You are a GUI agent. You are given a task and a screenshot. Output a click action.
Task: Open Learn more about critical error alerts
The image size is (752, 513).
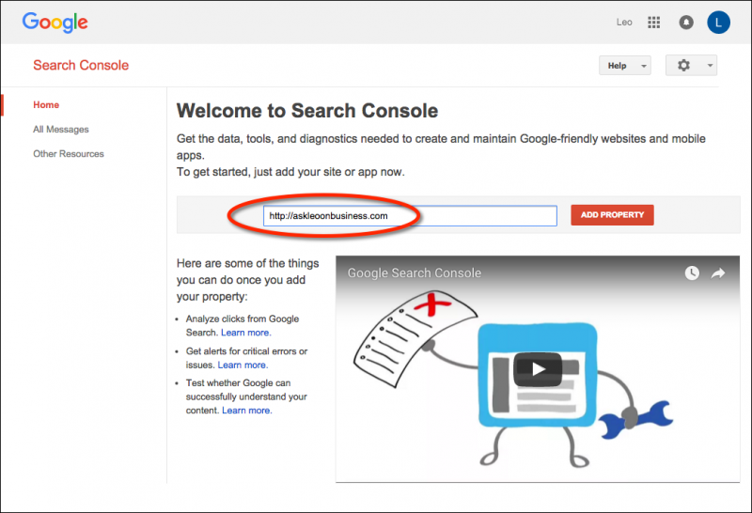click(x=243, y=365)
